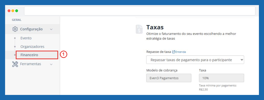Expand the Ferramentas menu chevron
Image resolution: width=264 pixels, height=100 pixels.
coord(51,64)
